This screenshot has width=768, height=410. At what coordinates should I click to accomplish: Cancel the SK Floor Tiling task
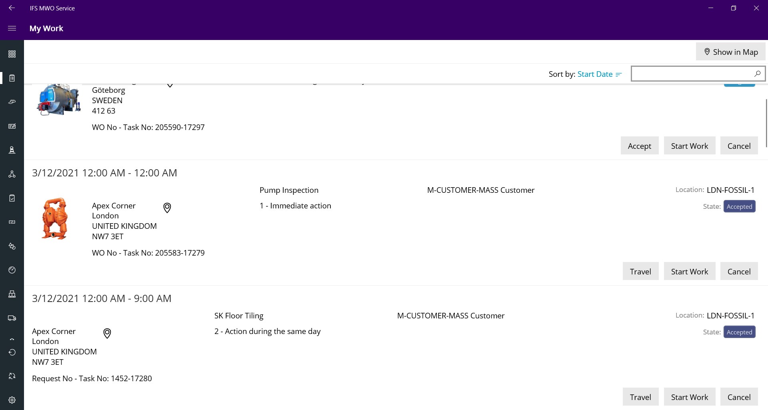click(x=739, y=397)
